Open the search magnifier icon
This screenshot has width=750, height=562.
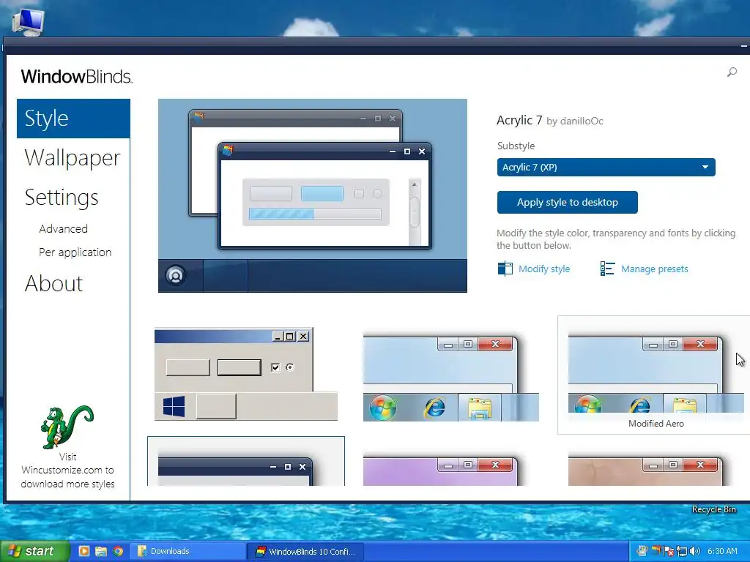732,72
